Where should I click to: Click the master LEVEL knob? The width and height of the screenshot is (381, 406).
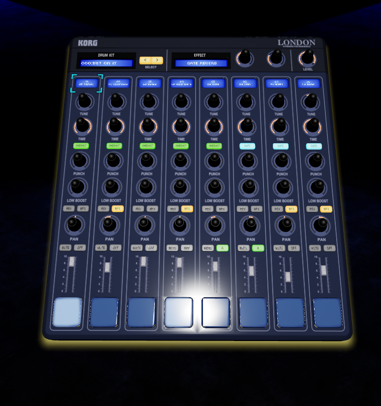(x=308, y=58)
